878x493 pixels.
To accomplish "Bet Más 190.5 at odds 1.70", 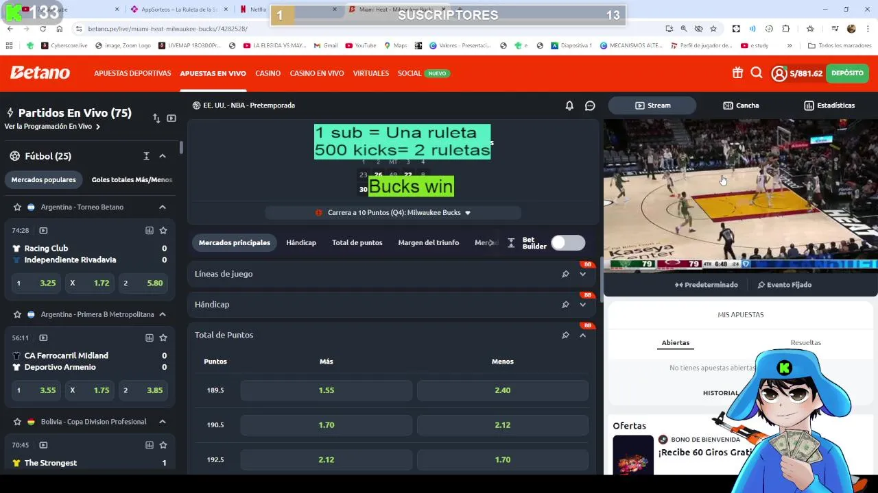I will (327, 425).
